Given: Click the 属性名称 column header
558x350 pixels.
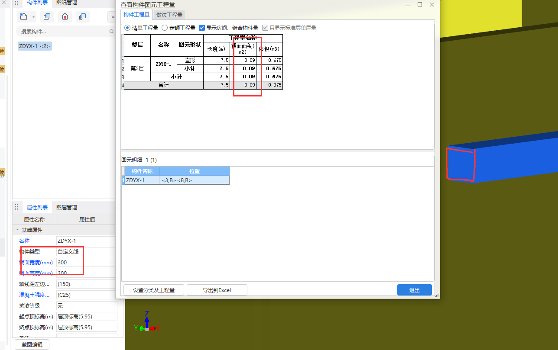Looking at the screenshot, I should [x=34, y=220].
